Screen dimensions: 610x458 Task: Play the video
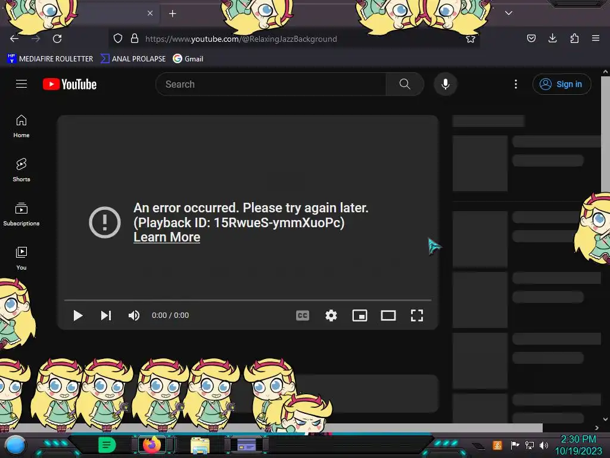click(x=78, y=315)
